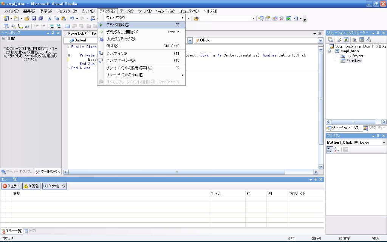Toggle Alphabetical sort in Properties panel
Image resolution: width=387 pixels, height=242 pixels.
pos(337,149)
